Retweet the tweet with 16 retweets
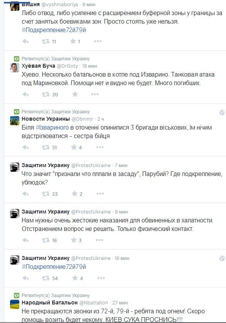Screen dimensions: 226x323 pyautogui.click(x=46, y=240)
